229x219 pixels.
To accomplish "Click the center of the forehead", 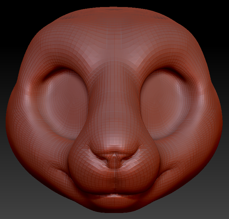I will (x=114, y=37).
